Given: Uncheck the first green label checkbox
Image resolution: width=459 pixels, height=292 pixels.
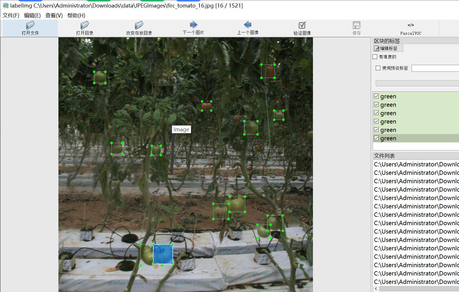Looking at the screenshot, I should click(376, 96).
